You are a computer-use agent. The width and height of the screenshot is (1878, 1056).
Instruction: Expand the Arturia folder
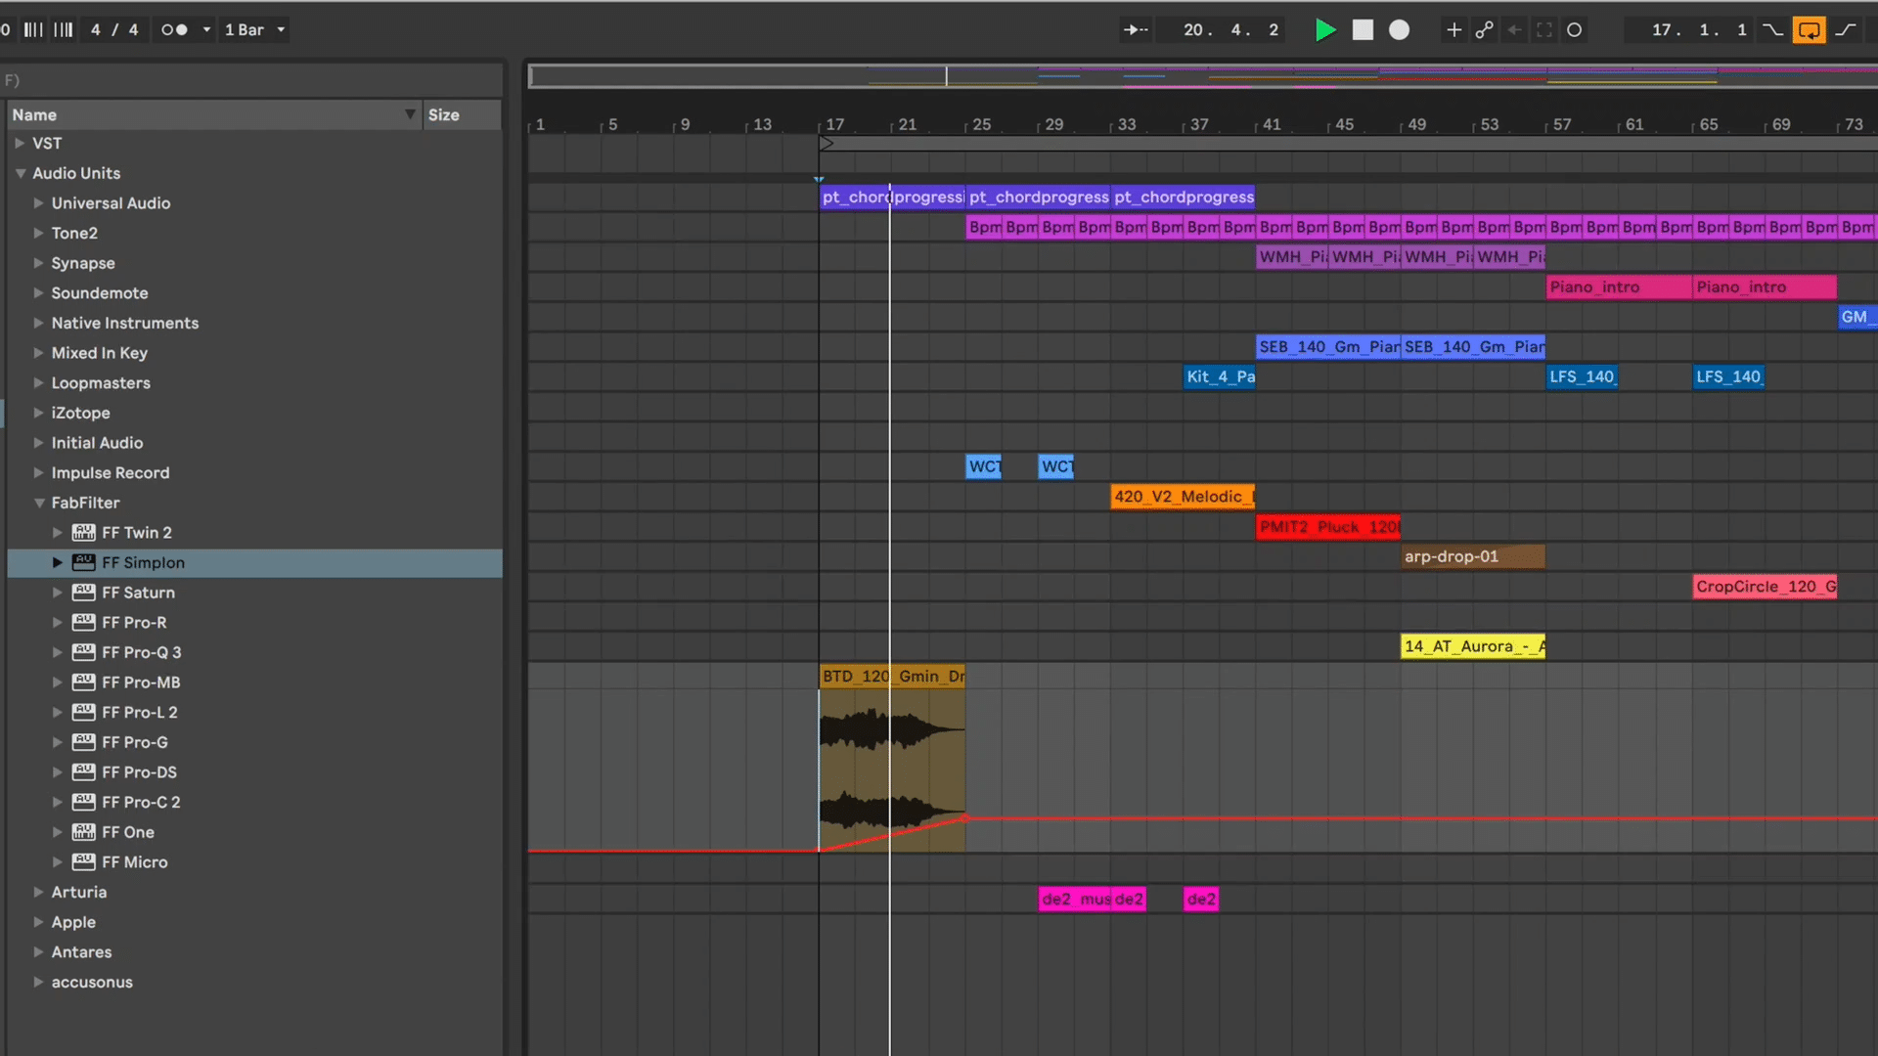(38, 893)
